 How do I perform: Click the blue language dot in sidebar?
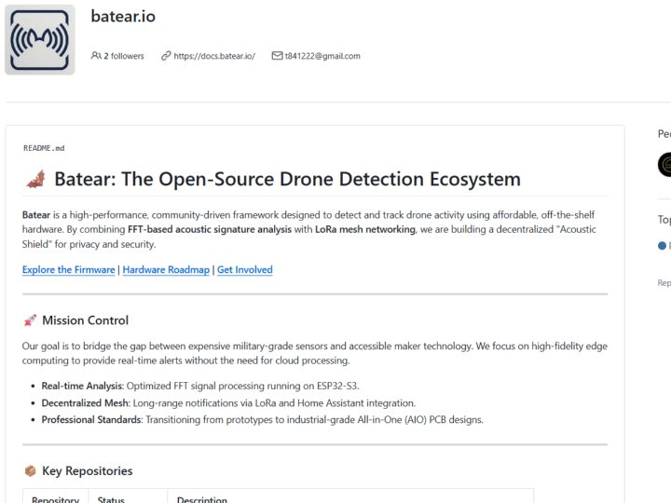tap(663, 246)
